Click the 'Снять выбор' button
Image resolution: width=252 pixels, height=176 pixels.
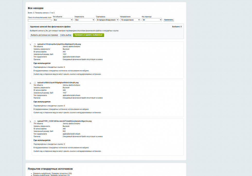[66, 35]
